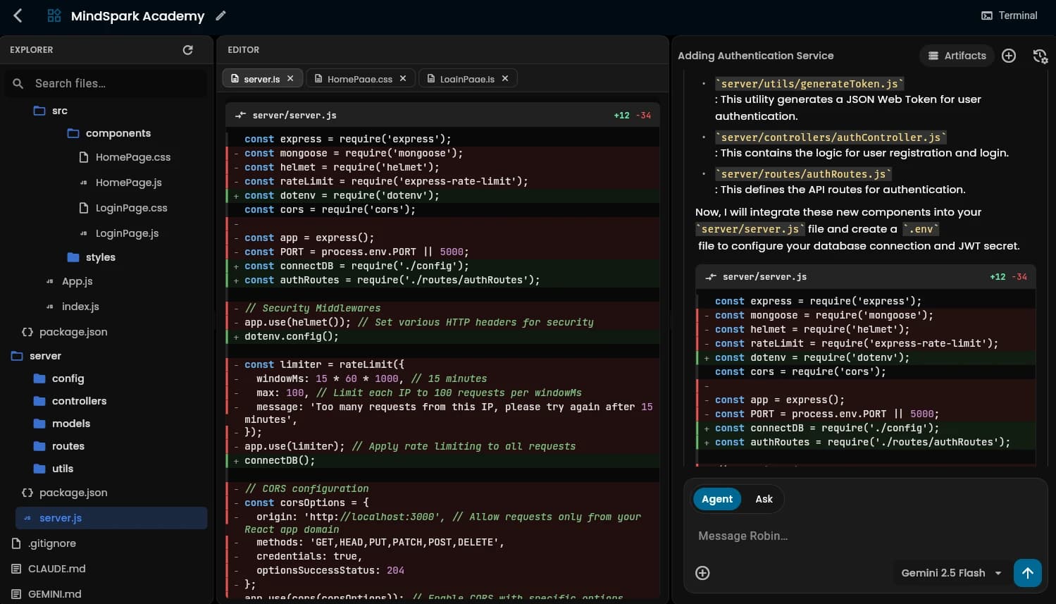Click the MindSpark Academy grid logo

pos(54,15)
